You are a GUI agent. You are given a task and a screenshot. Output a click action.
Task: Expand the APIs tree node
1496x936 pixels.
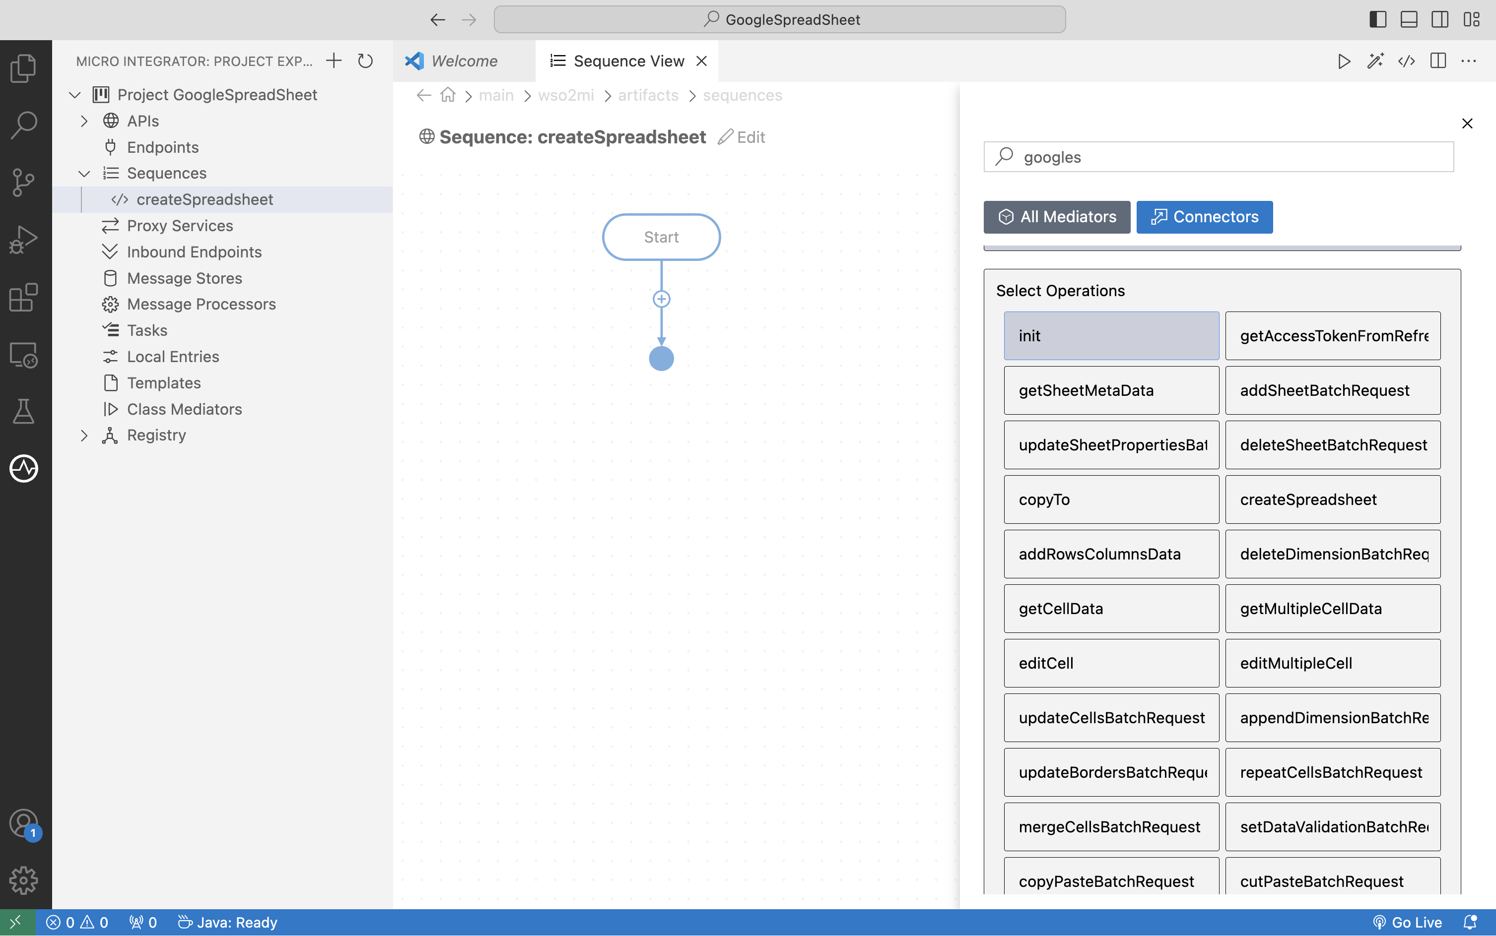click(84, 121)
